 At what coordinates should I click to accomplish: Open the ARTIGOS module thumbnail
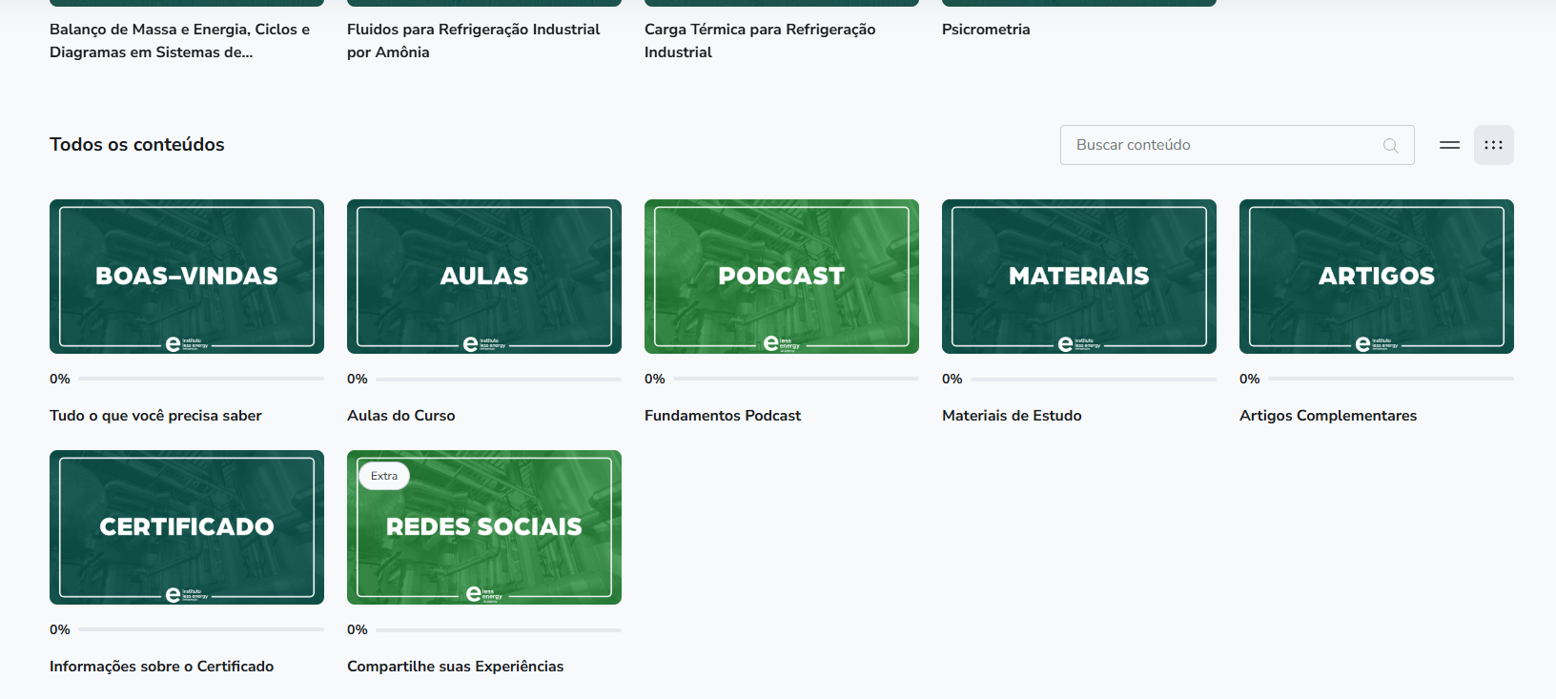coord(1377,277)
